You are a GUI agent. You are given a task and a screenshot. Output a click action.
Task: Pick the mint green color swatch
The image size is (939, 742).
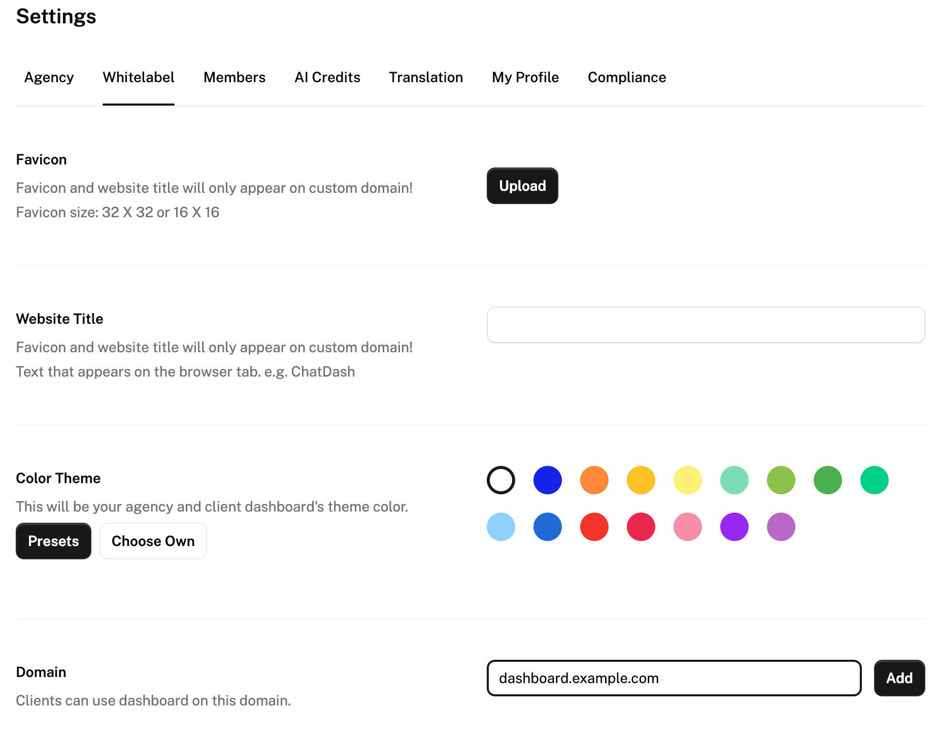[x=734, y=480]
